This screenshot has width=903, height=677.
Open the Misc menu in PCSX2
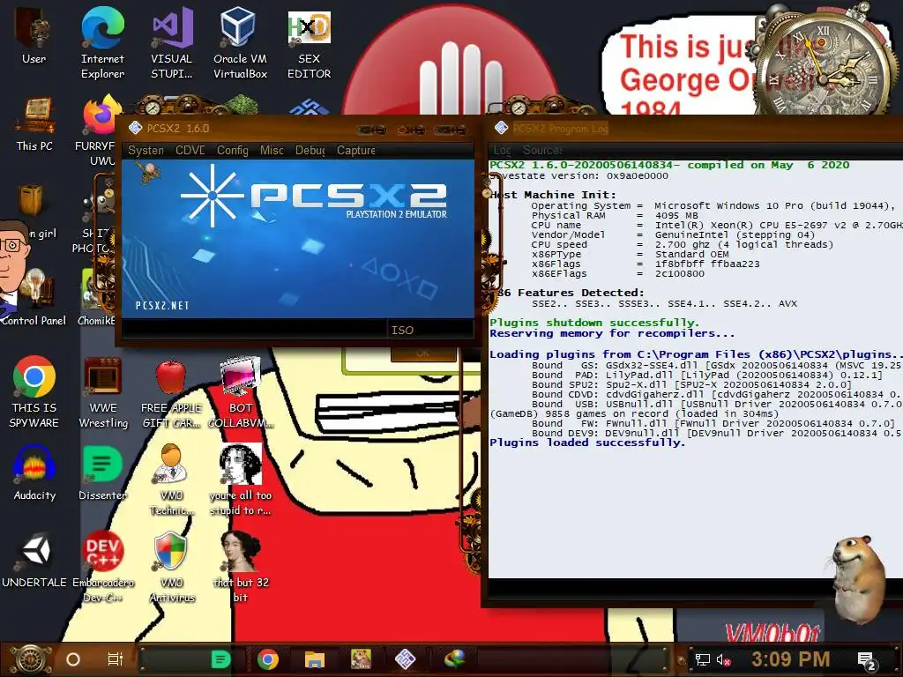coord(272,150)
